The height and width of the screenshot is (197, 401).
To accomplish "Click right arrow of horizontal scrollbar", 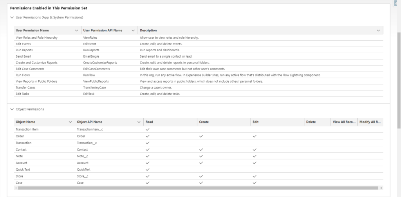I will coord(381,188).
